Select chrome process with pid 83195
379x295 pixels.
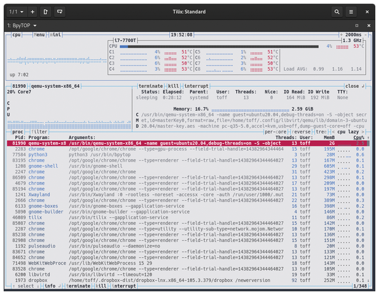click(x=188, y=160)
